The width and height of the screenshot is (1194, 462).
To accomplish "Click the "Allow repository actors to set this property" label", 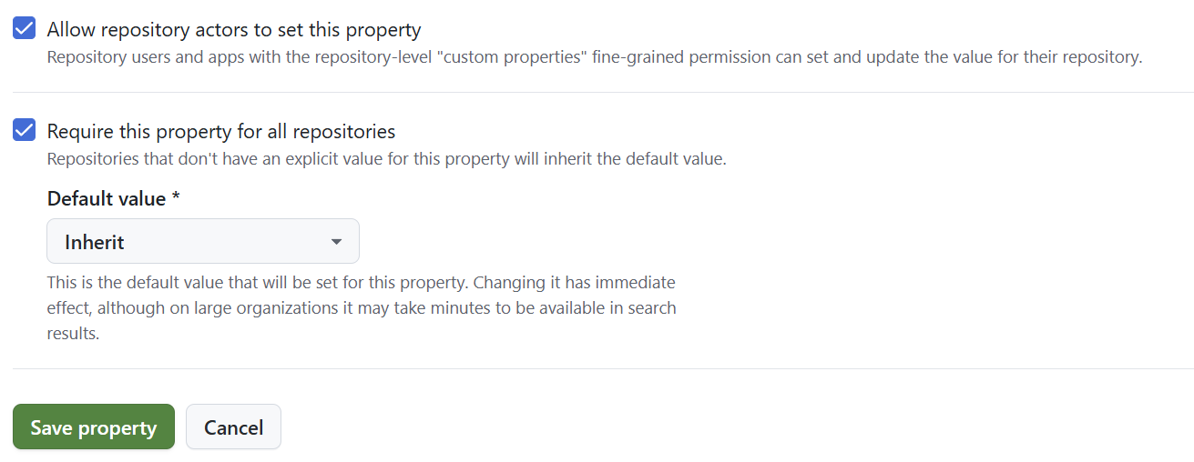I will tap(234, 30).
